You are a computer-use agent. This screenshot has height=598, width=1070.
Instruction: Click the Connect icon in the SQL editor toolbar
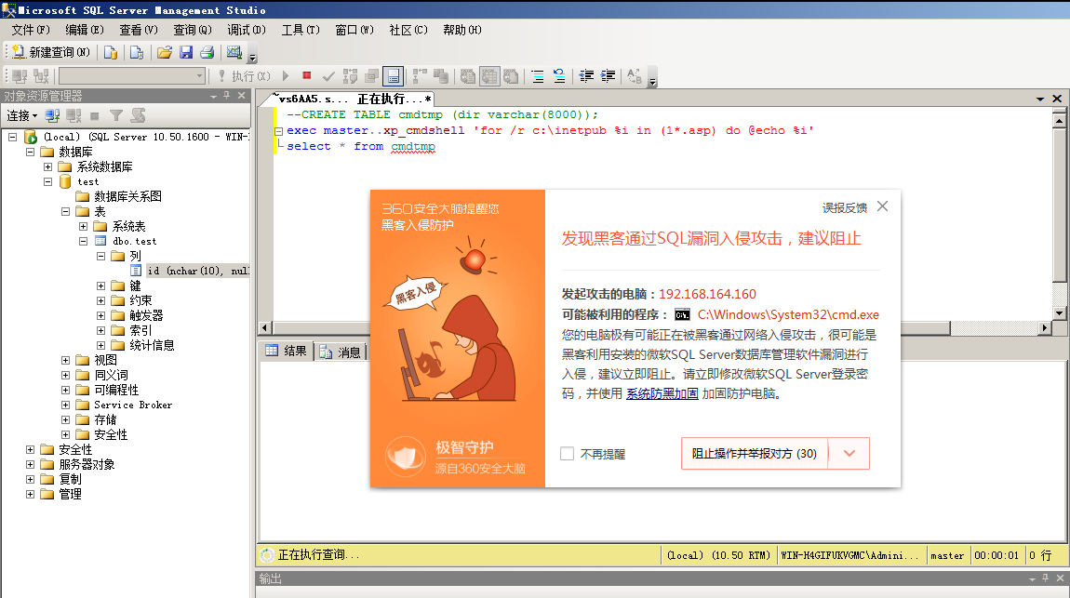20,76
